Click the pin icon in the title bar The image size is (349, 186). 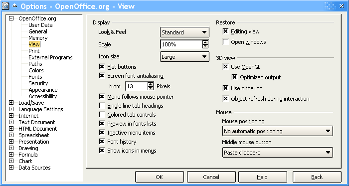pos(14,6)
